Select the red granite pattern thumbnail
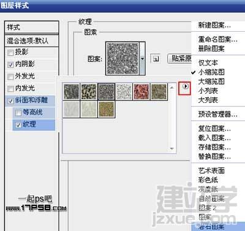The image size is (245, 231). (x=141, y=92)
